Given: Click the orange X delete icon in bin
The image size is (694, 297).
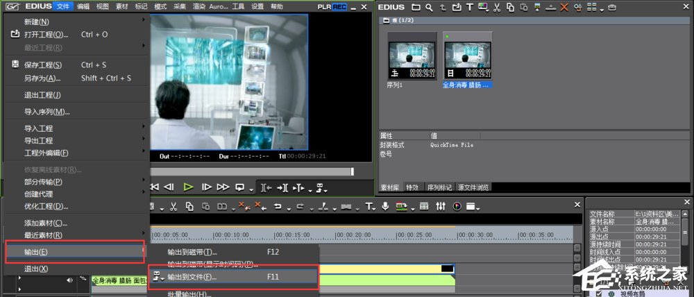Looking at the screenshot, I should tap(564, 8).
